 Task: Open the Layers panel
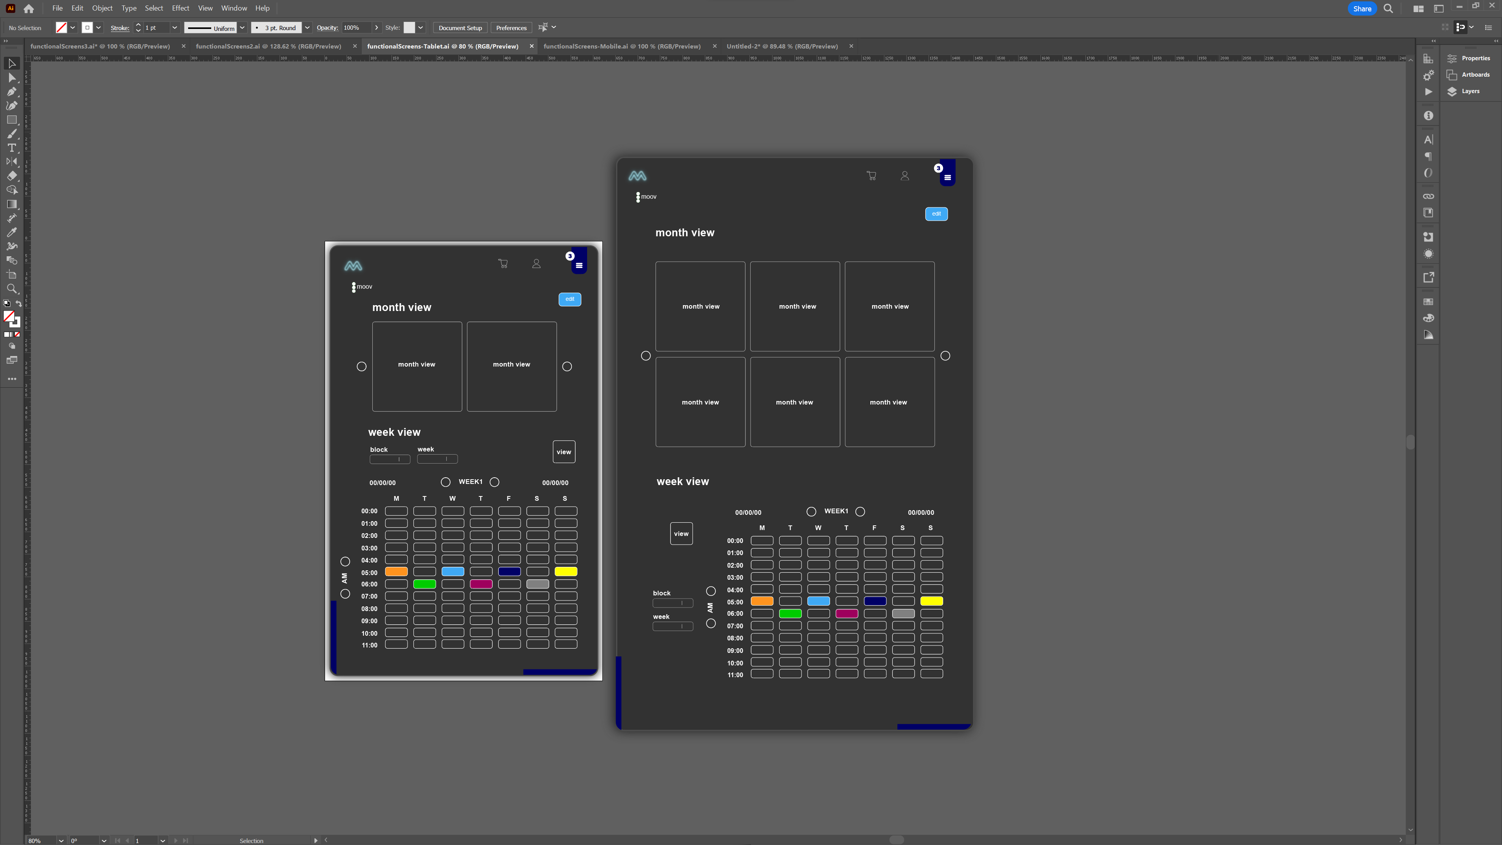click(x=1463, y=91)
